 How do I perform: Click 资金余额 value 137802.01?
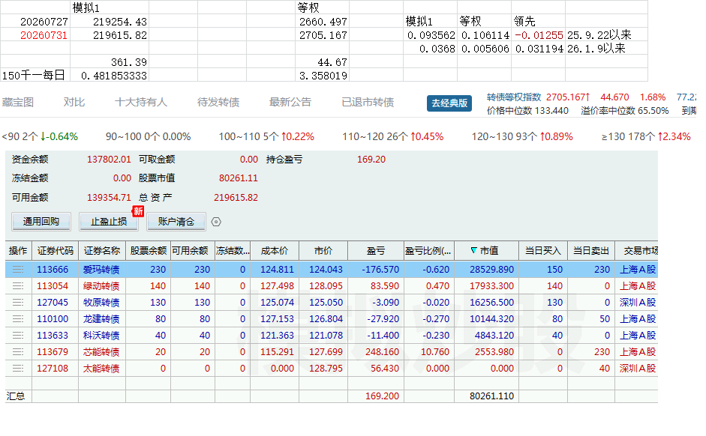(x=109, y=160)
